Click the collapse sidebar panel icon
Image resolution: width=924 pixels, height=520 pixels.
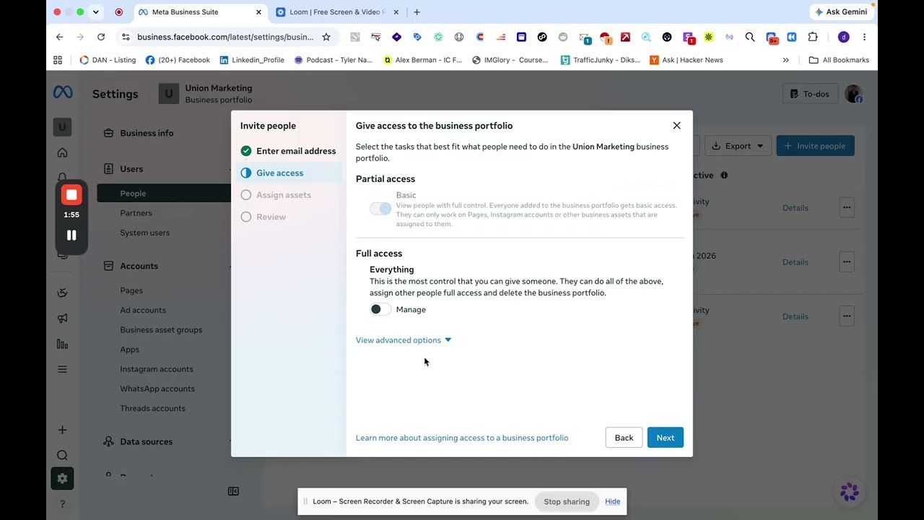pos(233,491)
